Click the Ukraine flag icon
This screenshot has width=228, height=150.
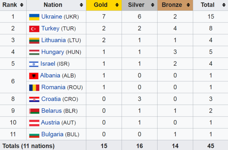tap(34, 17)
